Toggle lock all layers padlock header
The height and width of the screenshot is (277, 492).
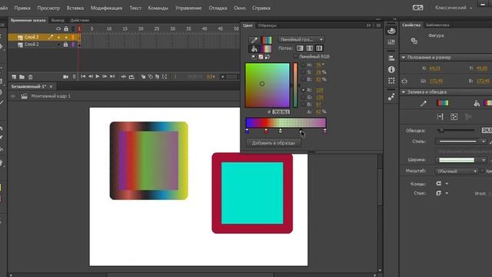coord(66,29)
